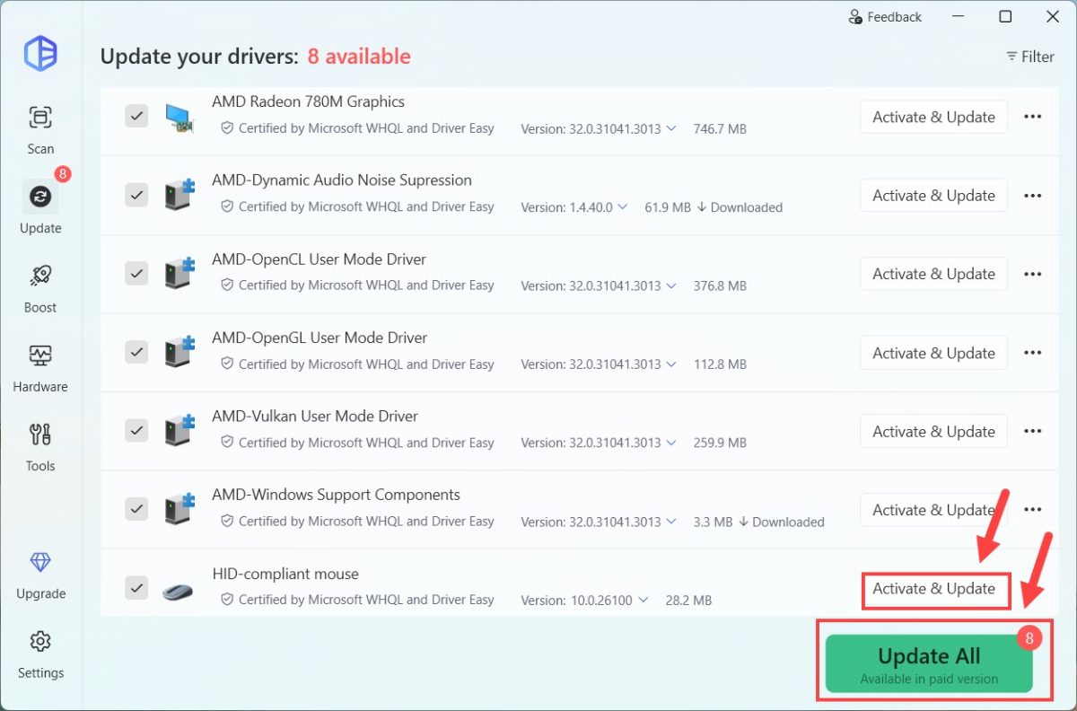Open the Boost section in sidebar
1077x711 pixels.
(40, 288)
